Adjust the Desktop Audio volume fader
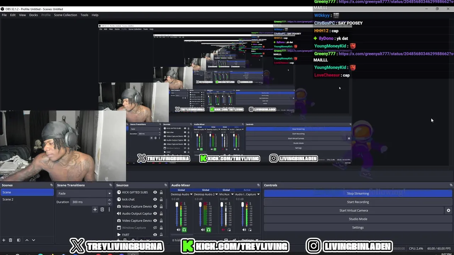The width and height of the screenshot is (454, 255). click(x=177, y=205)
